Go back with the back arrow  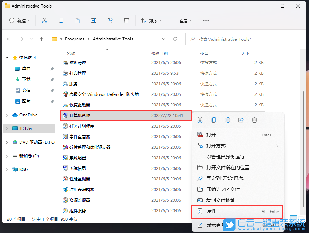9,39
